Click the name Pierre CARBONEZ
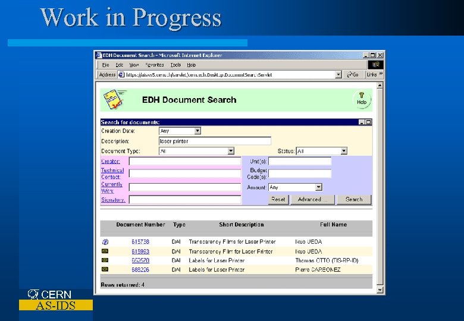Image resolution: width=464 pixels, height=321 pixels. coord(318,269)
